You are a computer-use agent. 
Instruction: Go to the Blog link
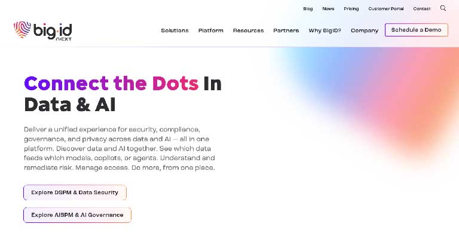(308, 9)
